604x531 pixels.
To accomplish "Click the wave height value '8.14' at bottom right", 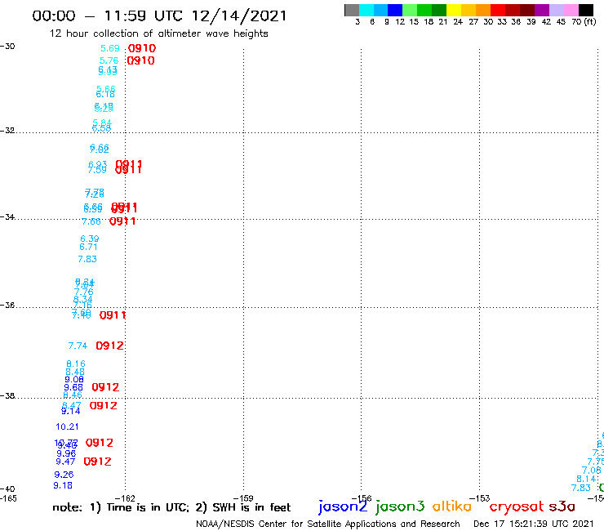I will point(586,479).
